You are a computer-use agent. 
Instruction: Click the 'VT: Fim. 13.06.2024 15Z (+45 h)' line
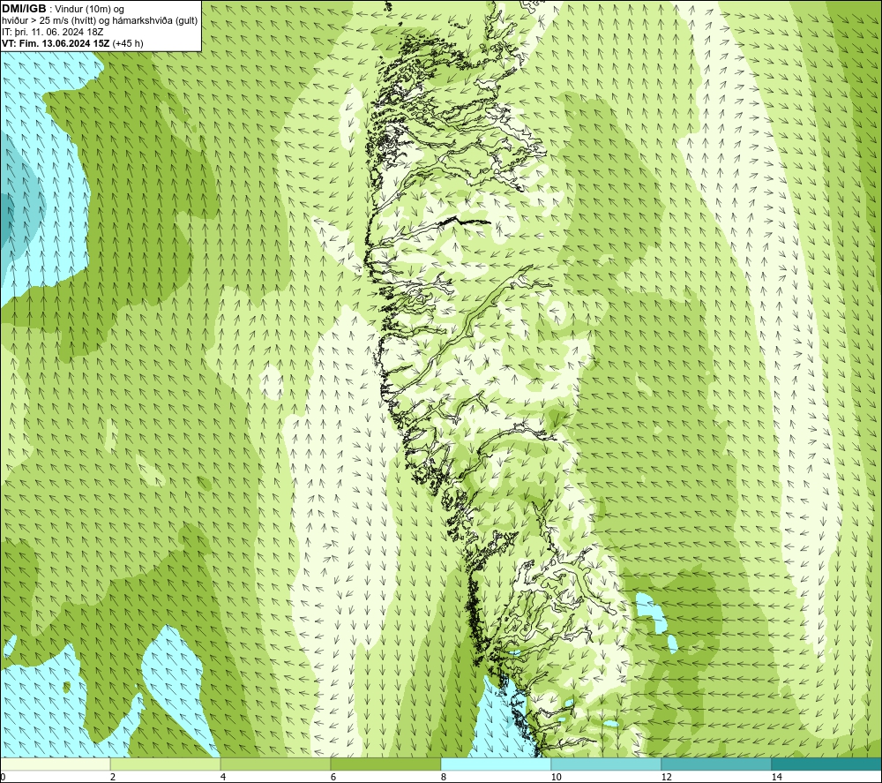coord(72,43)
